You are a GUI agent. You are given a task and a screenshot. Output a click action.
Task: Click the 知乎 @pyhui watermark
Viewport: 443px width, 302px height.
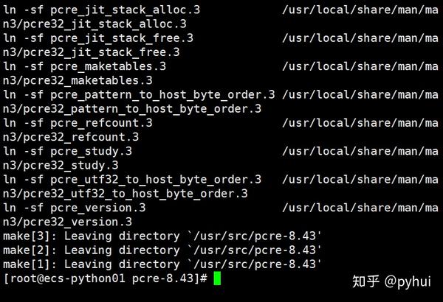tap(391, 281)
